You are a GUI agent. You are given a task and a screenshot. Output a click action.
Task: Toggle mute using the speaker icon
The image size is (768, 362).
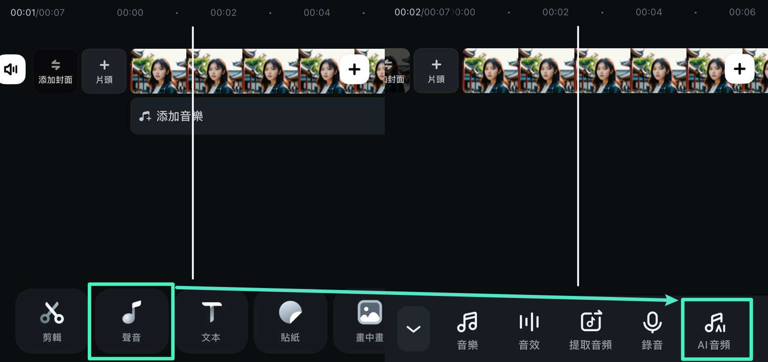11,69
